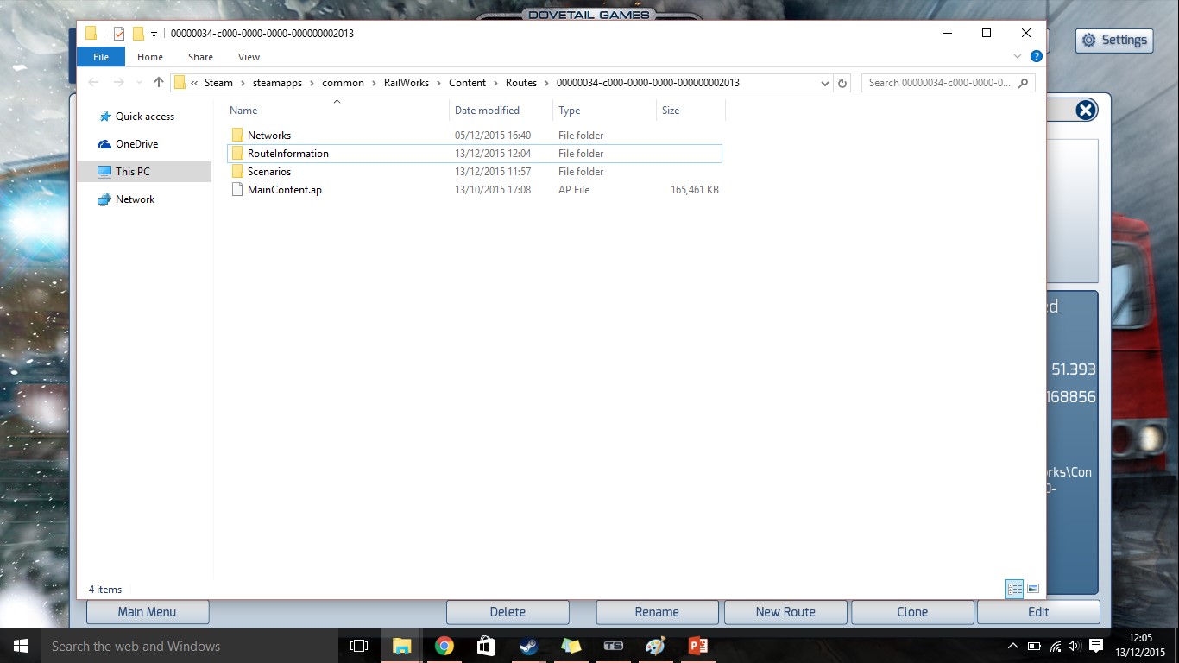Open Google Chrome from the taskbar
The width and height of the screenshot is (1179, 663).
click(x=444, y=646)
